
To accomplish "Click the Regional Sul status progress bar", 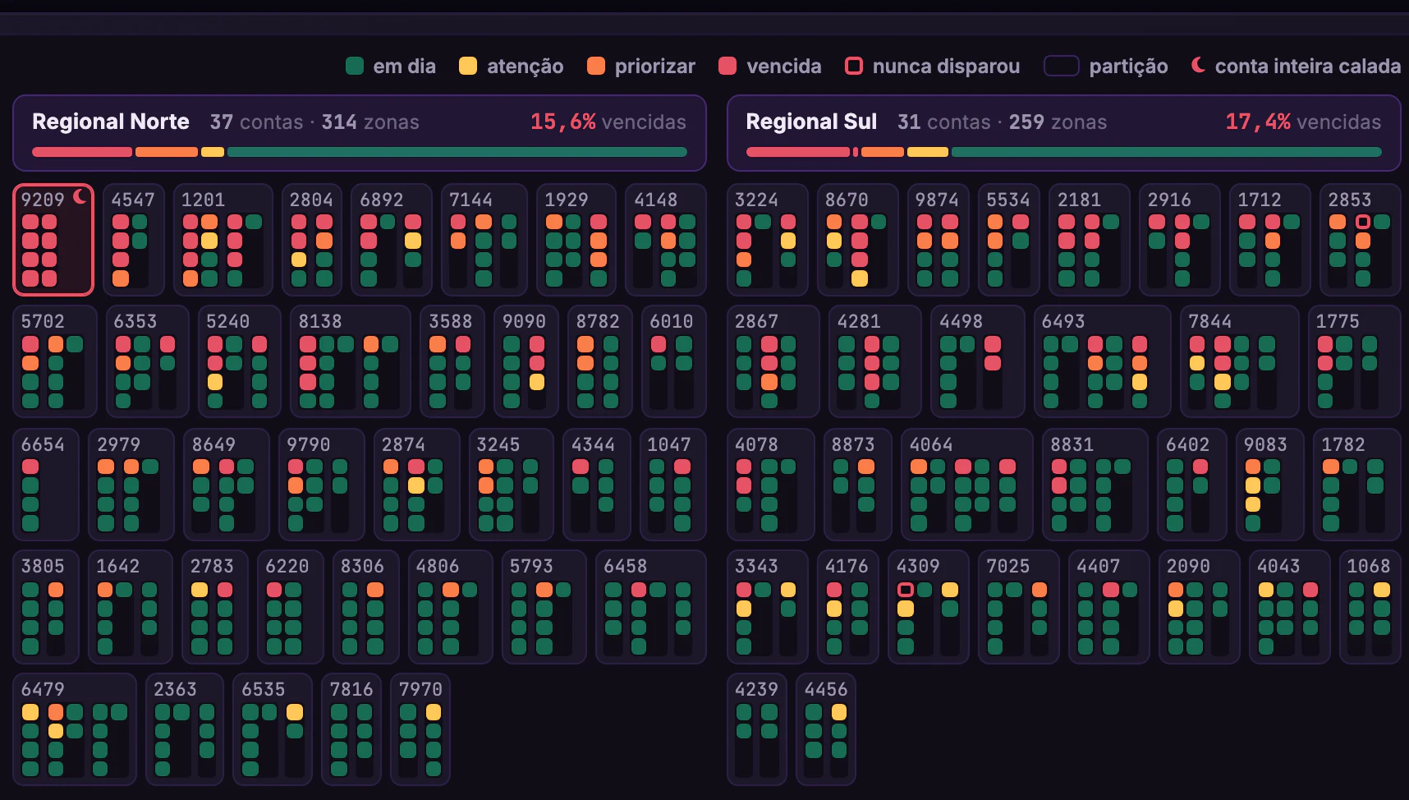I will pos(1064,152).
